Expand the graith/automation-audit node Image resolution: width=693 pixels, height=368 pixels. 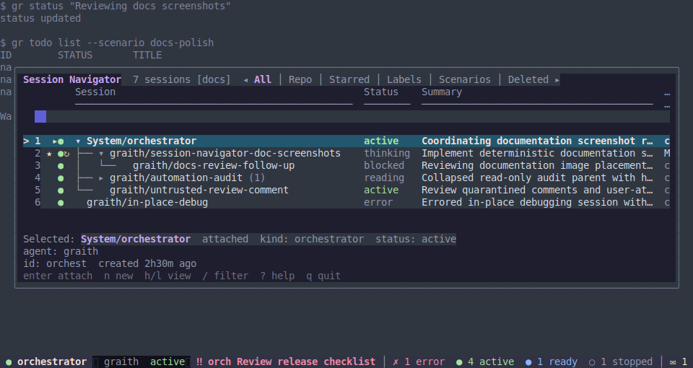(x=101, y=178)
